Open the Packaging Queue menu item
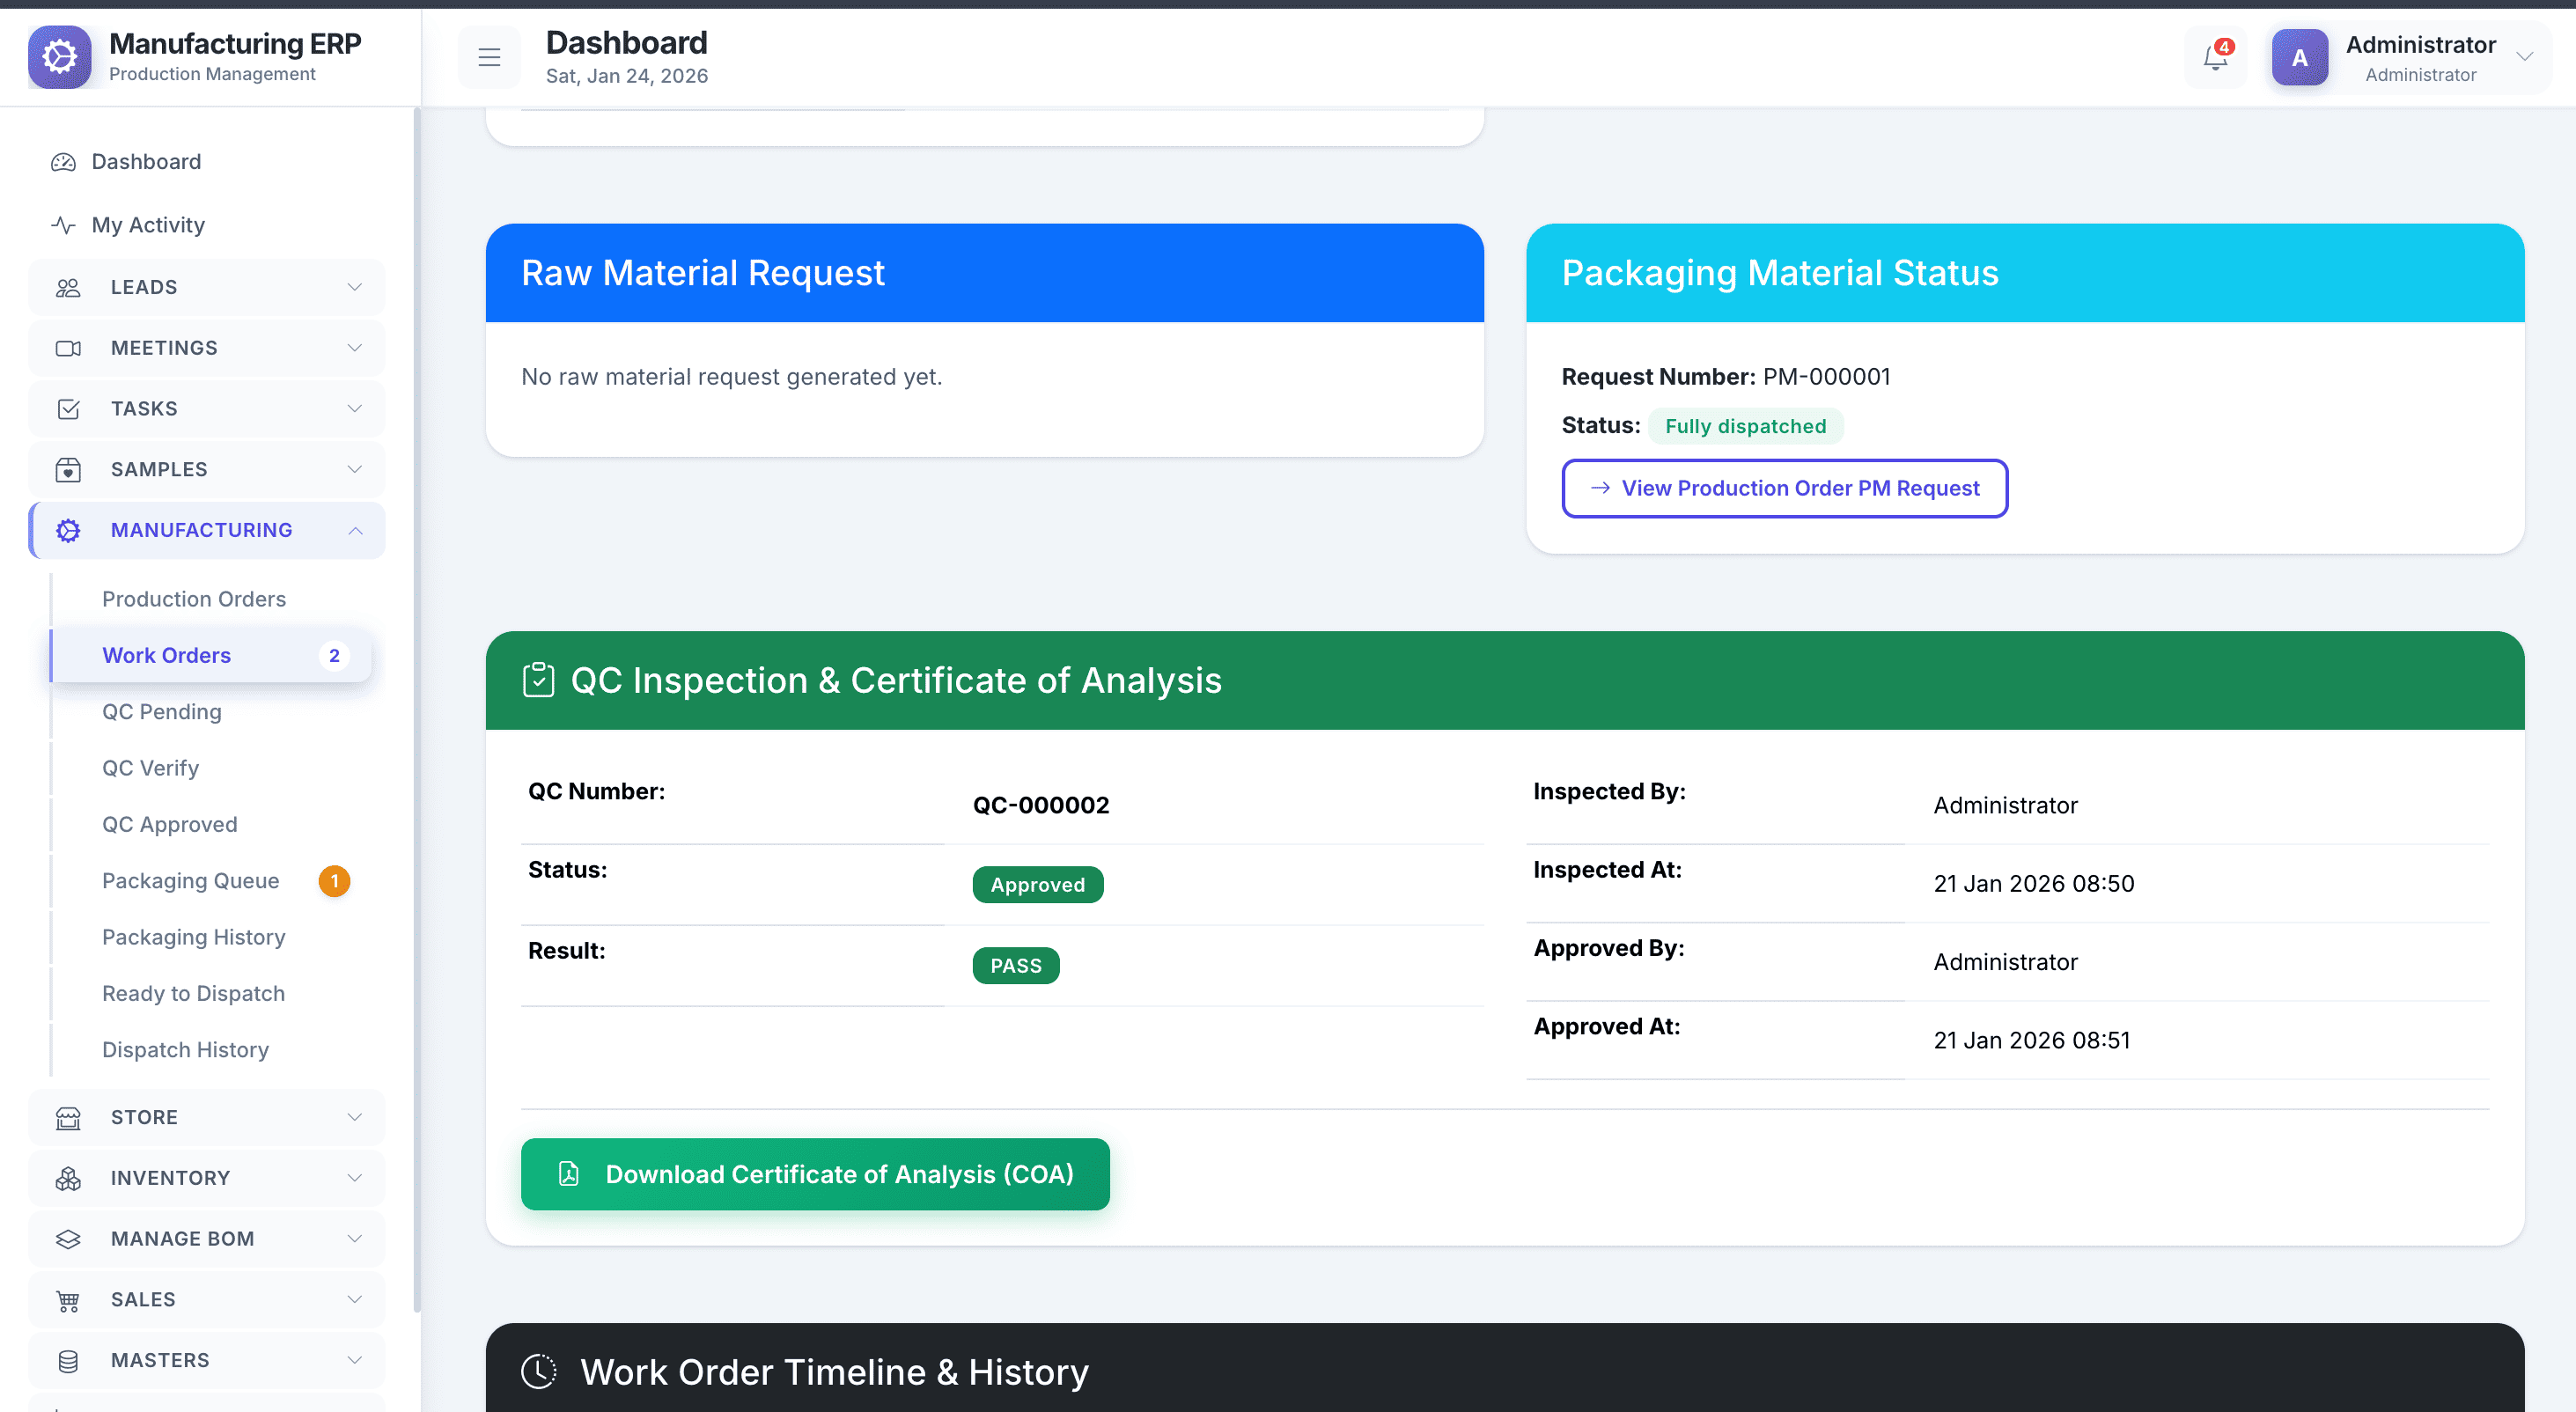The width and height of the screenshot is (2576, 1412). point(191,881)
